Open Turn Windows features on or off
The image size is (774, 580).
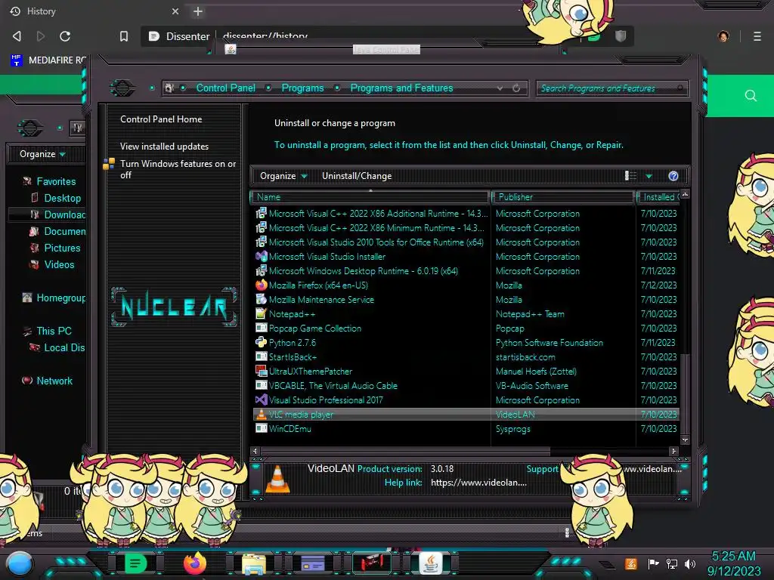tap(178, 169)
